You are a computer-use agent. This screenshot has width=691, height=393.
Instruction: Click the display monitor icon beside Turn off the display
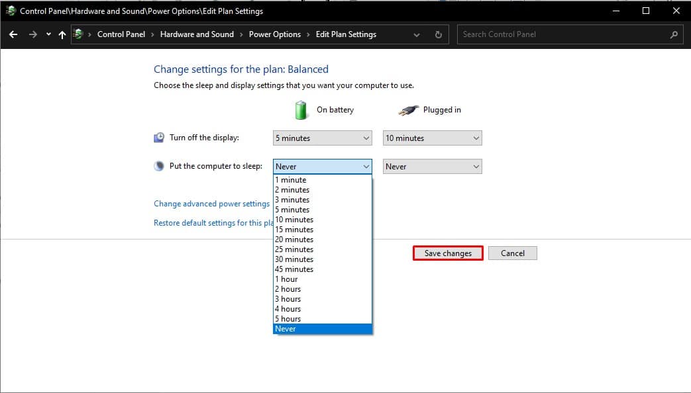[159, 137]
